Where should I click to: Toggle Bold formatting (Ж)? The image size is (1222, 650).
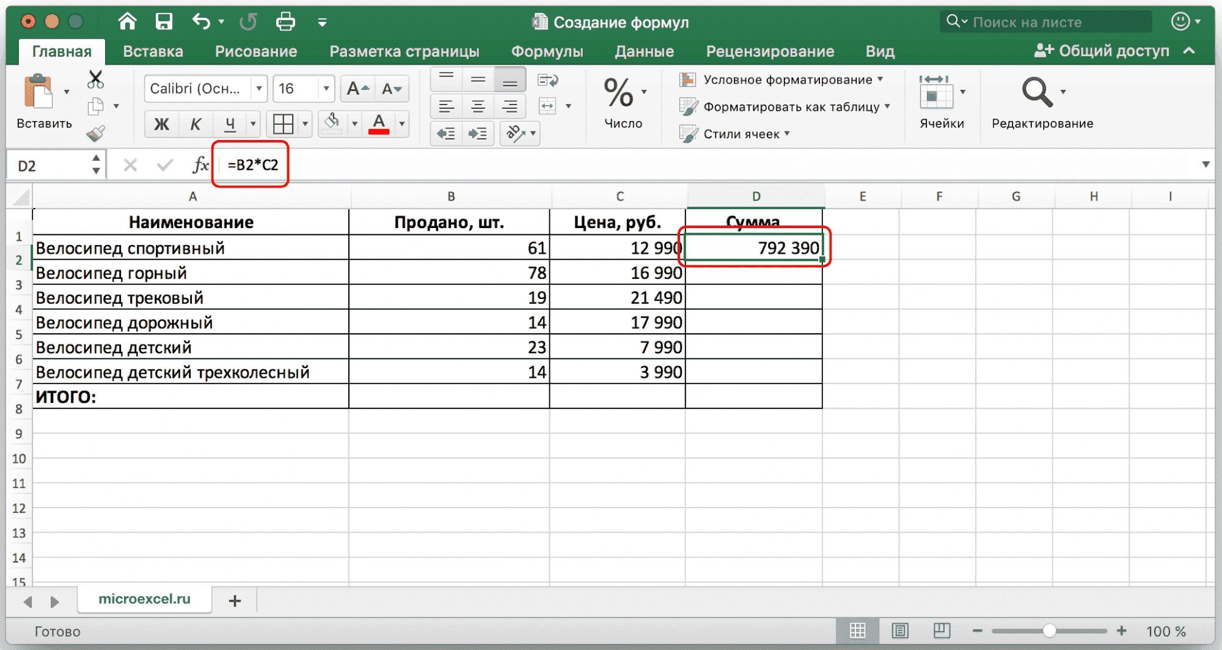pyautogui.click(x=161, y=124)
